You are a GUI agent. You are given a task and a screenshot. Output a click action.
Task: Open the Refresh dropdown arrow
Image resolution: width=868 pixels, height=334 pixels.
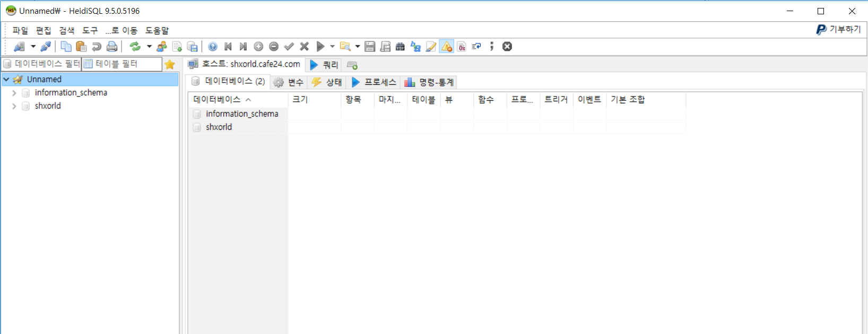tap(149, 47)
